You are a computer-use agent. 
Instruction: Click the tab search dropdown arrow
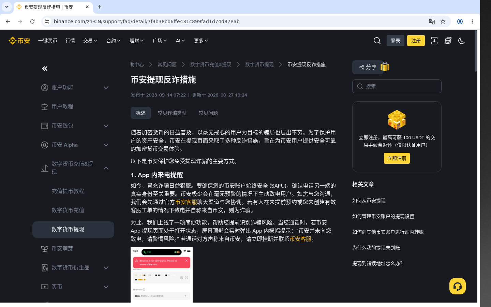(x=7, y=7)
